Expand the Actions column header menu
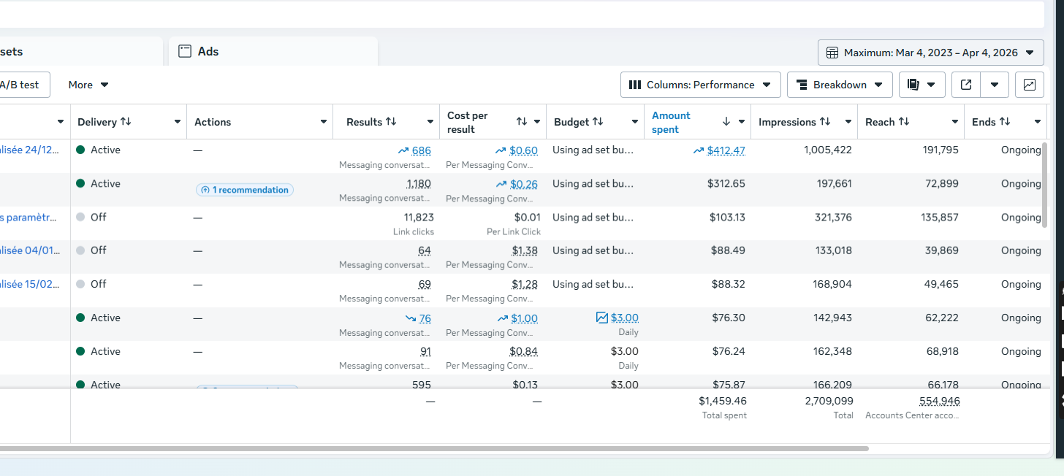The height and width of the screenshot is (476, 1064). (323, 122)
